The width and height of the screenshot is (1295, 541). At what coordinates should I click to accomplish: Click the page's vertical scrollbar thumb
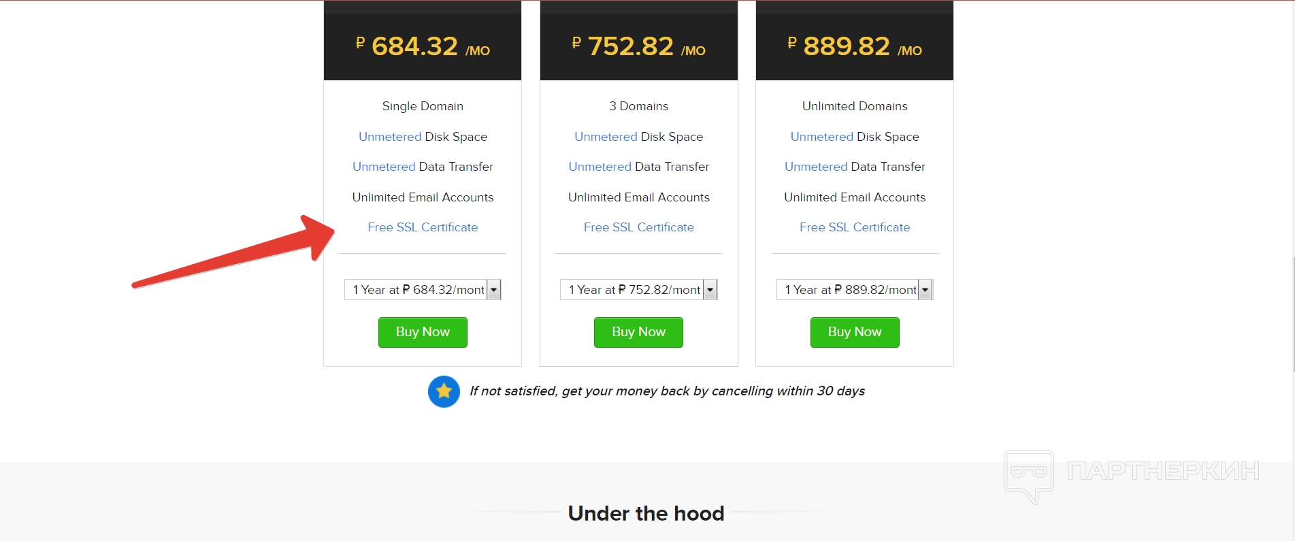(1293, 313)
